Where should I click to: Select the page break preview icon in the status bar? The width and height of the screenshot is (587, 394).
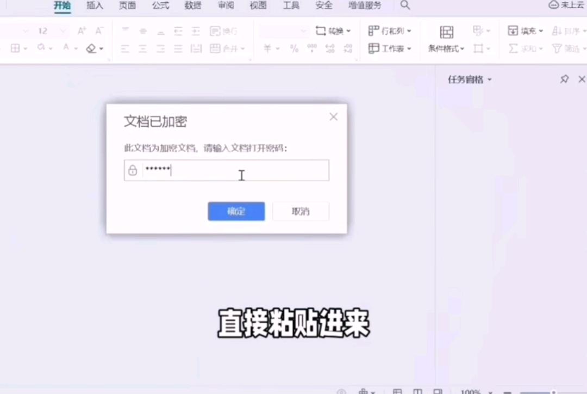(438, 392)
